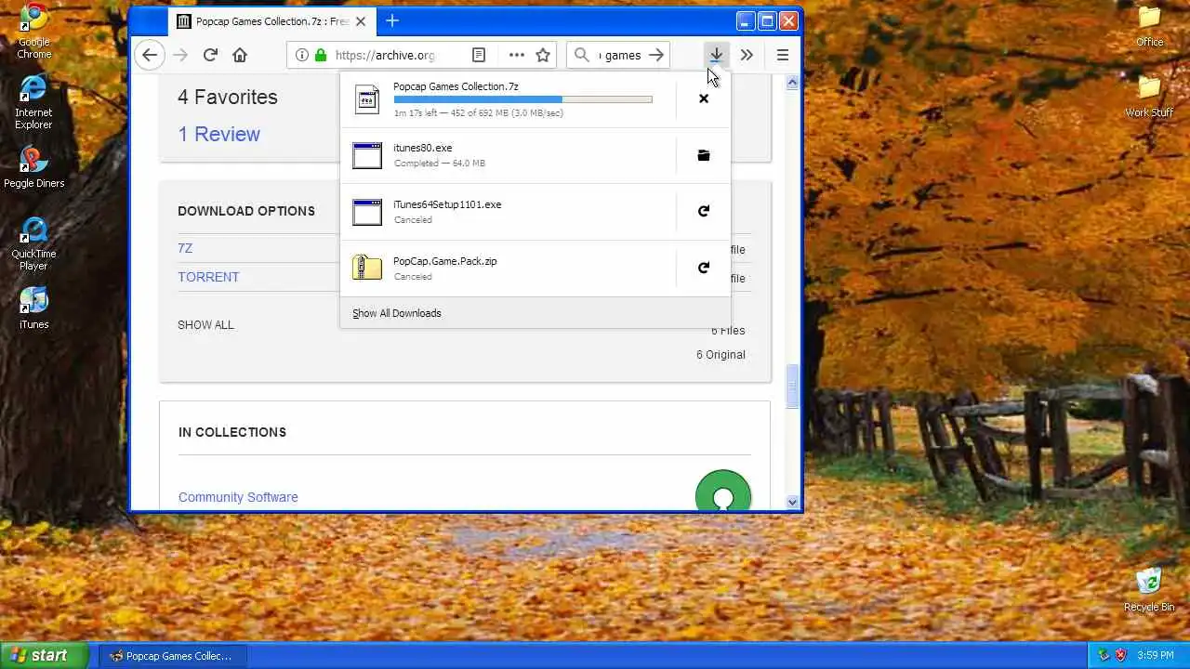Retry the PopCap.Game.Pack.zip download
The image size is (1190, 669).
point(704,268)
